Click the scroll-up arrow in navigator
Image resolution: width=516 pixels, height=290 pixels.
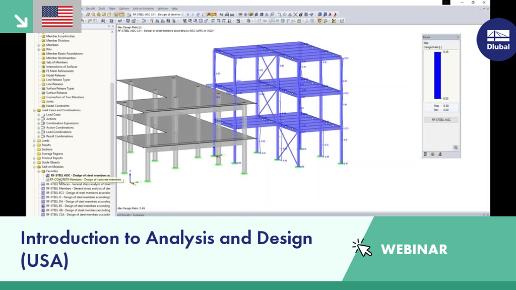pyautogui.click(x=112, y=32)
